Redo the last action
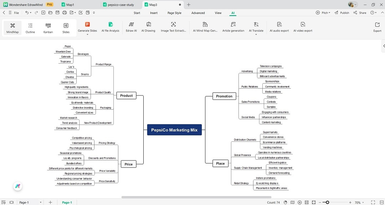385x205 pixels. (36, 12)
